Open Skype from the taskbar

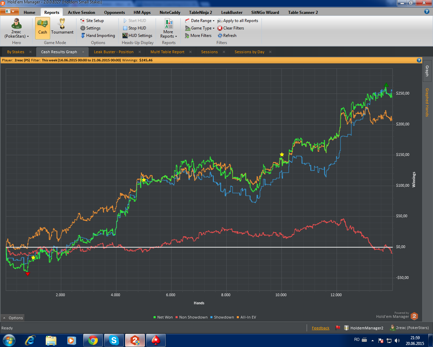pos(114,340)
